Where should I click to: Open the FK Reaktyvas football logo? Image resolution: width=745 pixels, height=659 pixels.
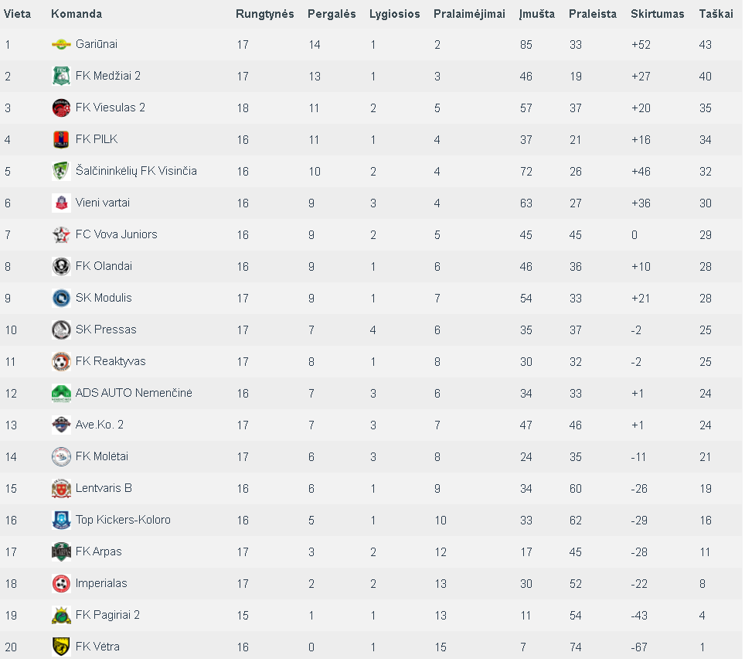point(61,362)
